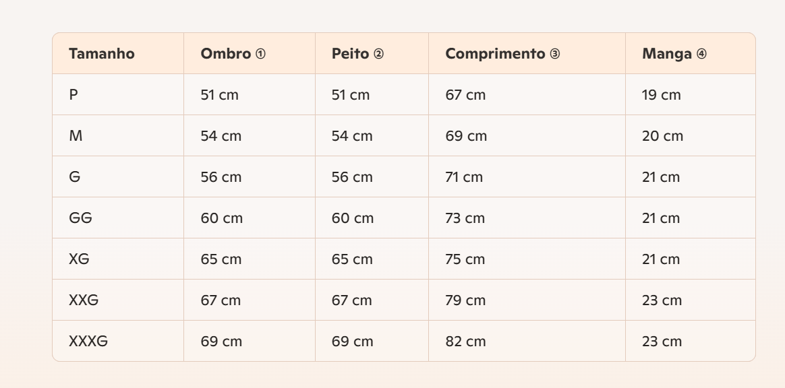This screenshot has height=388, width=785.
Task: Select size M row label
Action: (76, 135)
